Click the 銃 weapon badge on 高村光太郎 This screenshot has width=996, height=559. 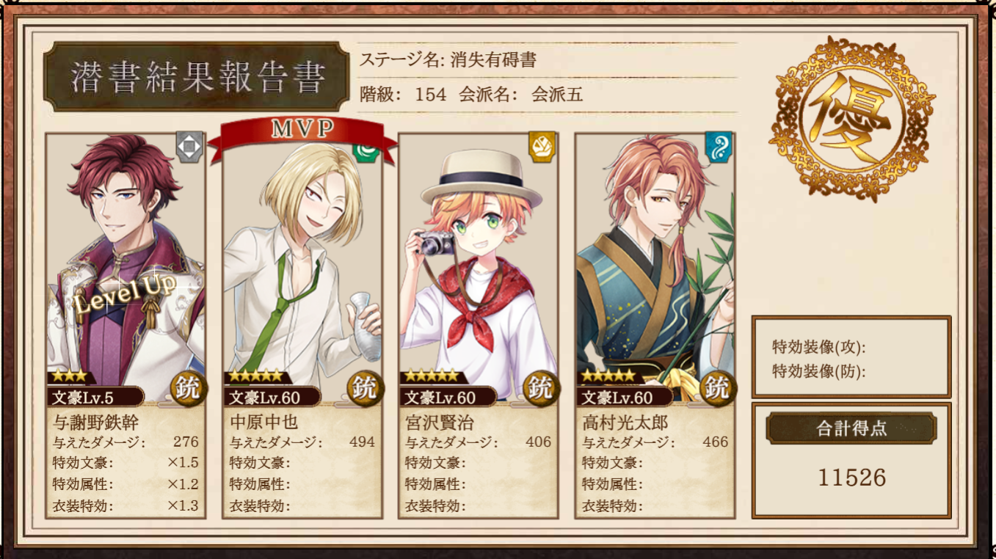(x=718, y=389)
